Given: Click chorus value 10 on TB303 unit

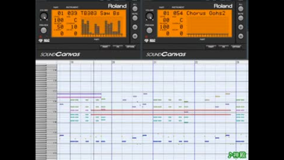Looking at the screenshot, I should pyautogui.click(x=74, y=27).
